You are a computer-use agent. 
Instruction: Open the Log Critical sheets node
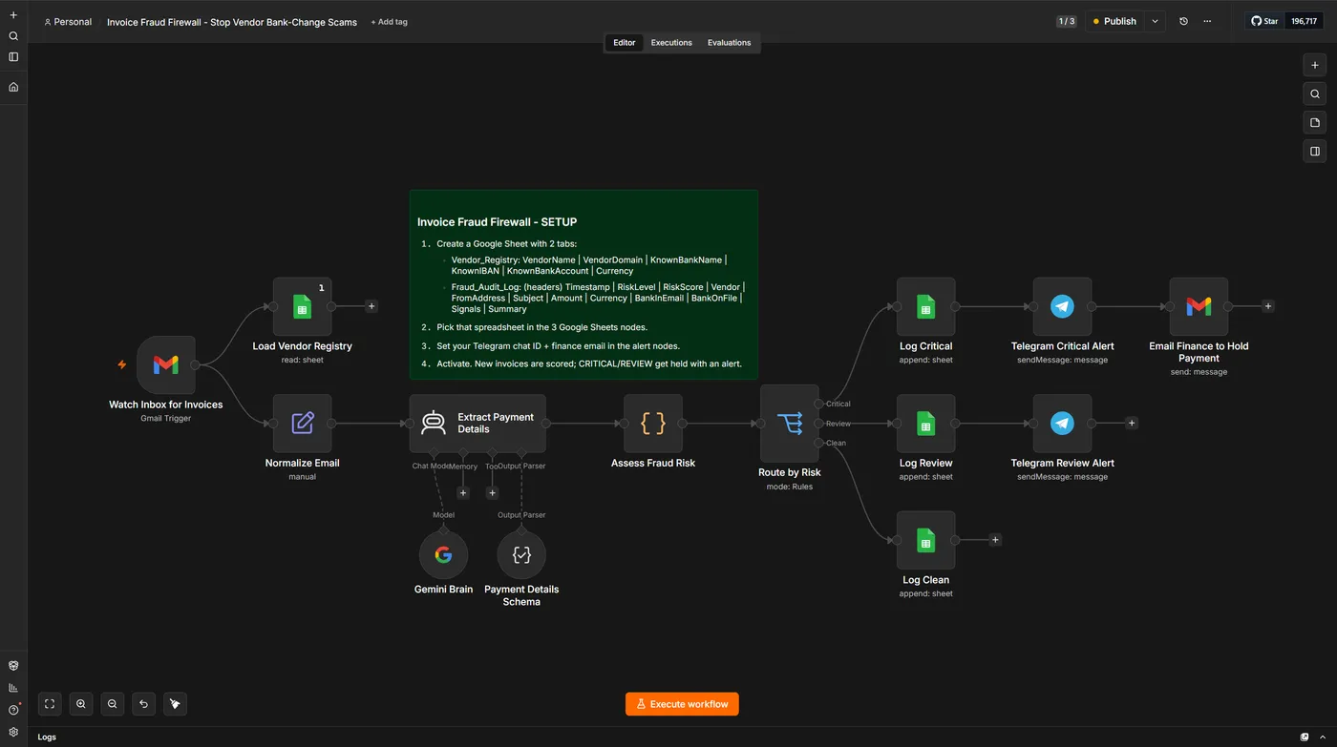[x=925, y=306]
